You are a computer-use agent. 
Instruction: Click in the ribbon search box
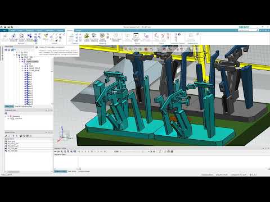point(248,30)
